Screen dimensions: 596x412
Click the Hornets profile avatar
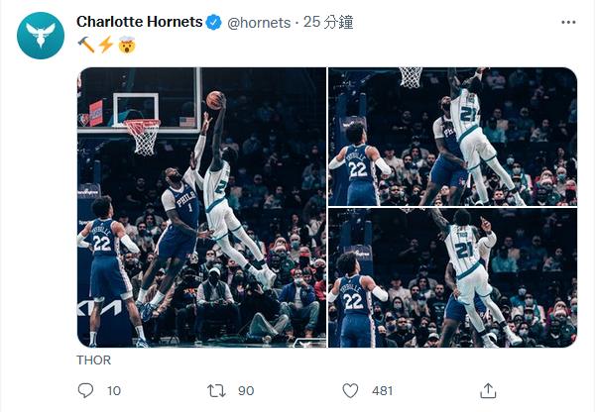click(40, 36)
